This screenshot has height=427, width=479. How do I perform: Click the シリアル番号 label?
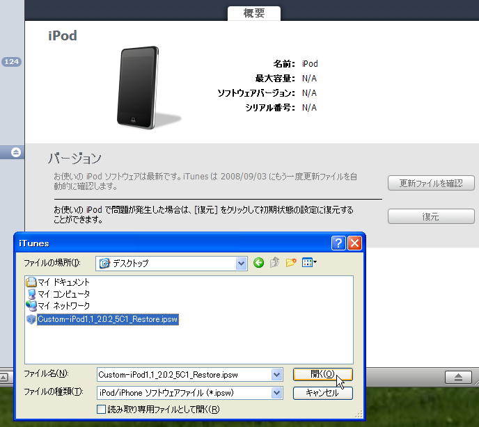pos(270,107)
